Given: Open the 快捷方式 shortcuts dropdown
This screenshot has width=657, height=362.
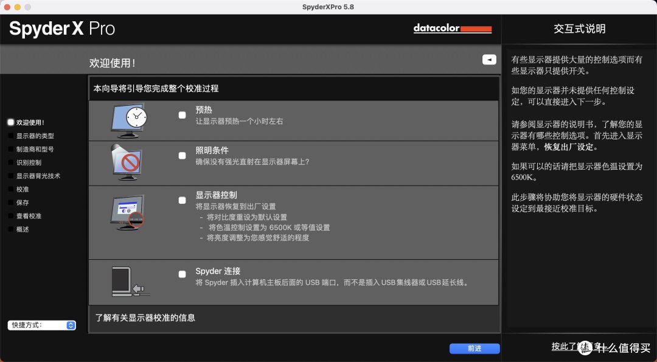Looking at the screenshot, I should click(x=41, y=325).
